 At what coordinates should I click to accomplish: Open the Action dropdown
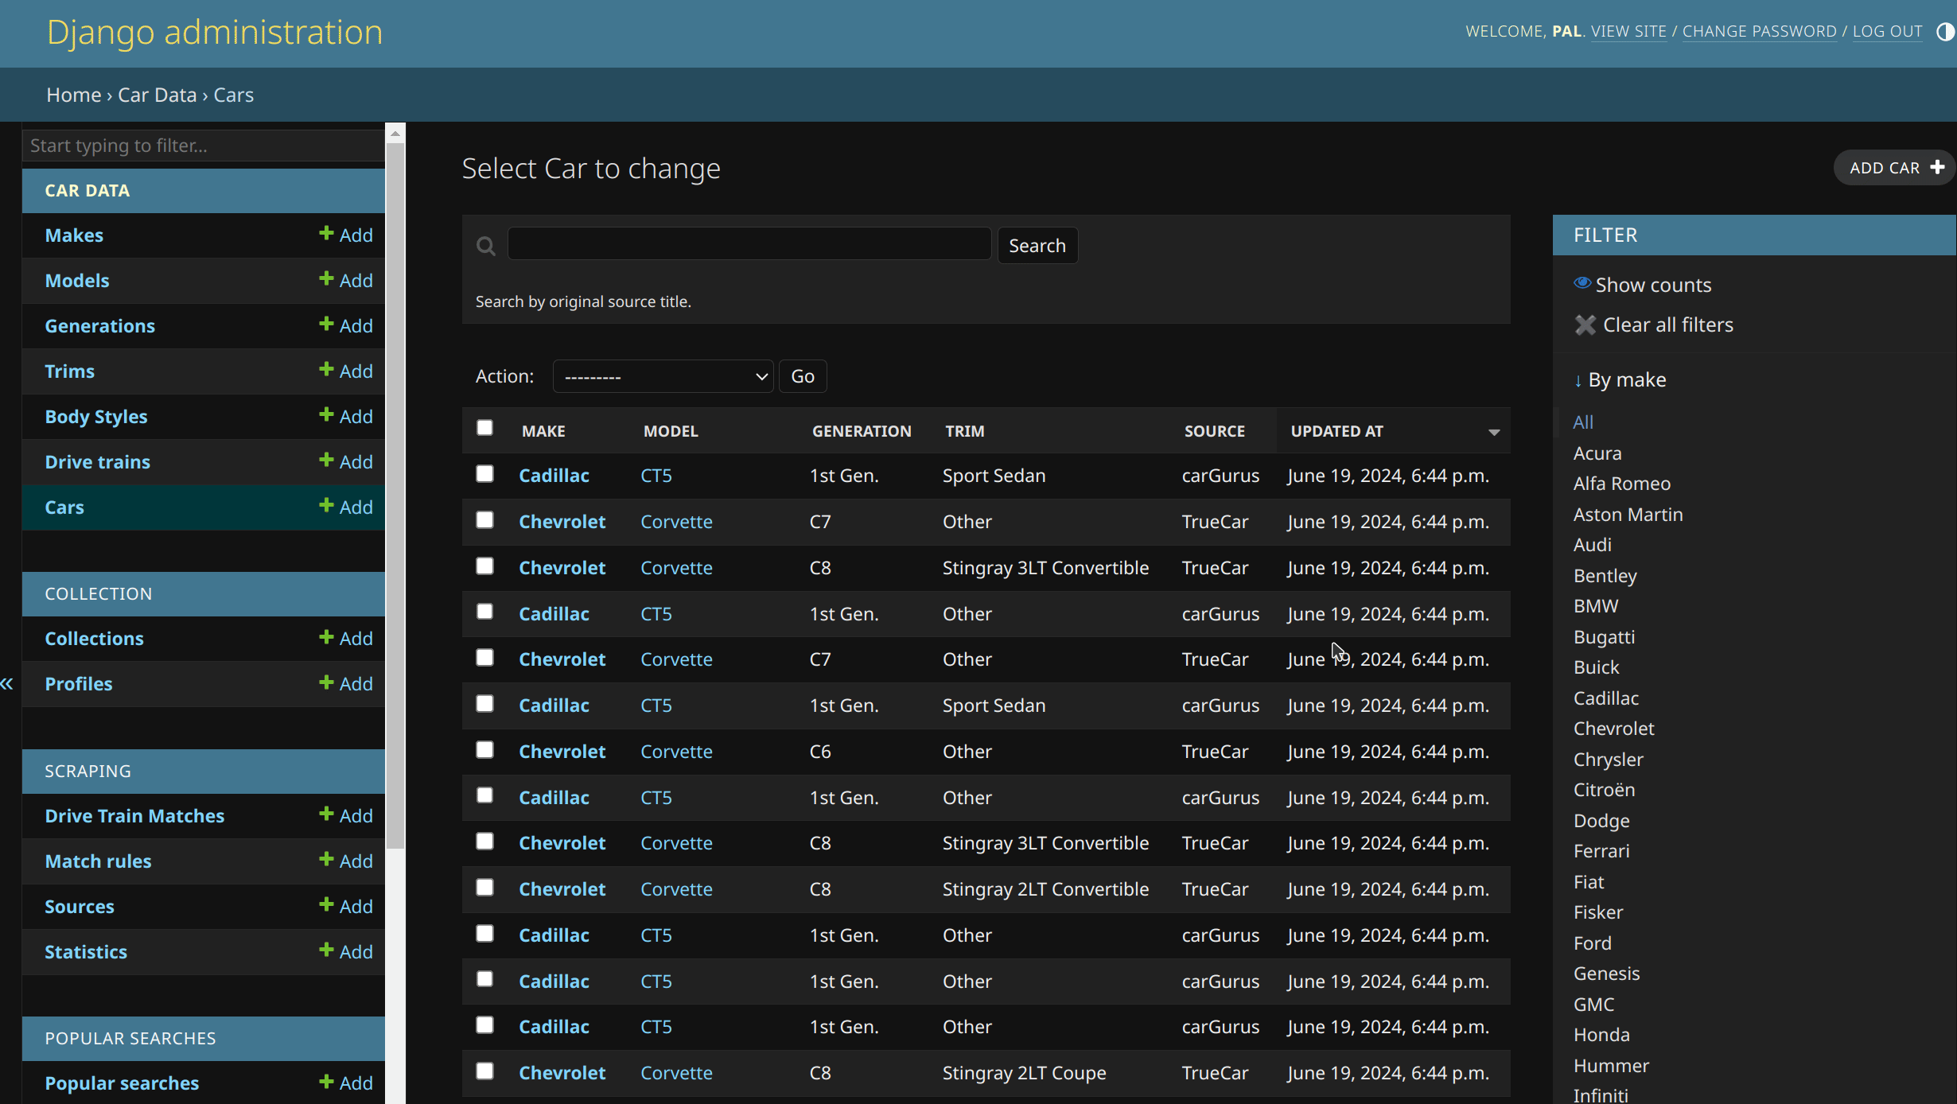click(663, 376)
